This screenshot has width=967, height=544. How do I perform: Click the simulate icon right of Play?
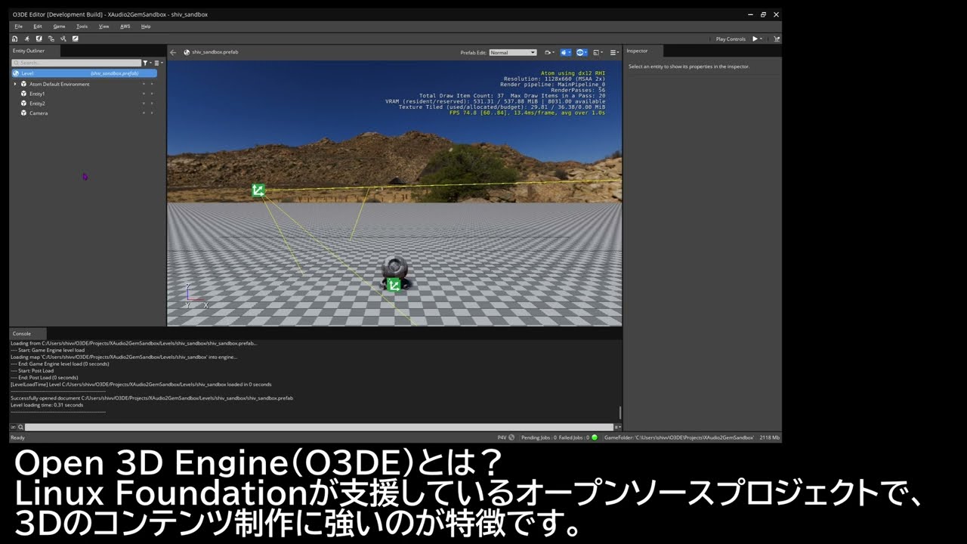tap(776, 39)
